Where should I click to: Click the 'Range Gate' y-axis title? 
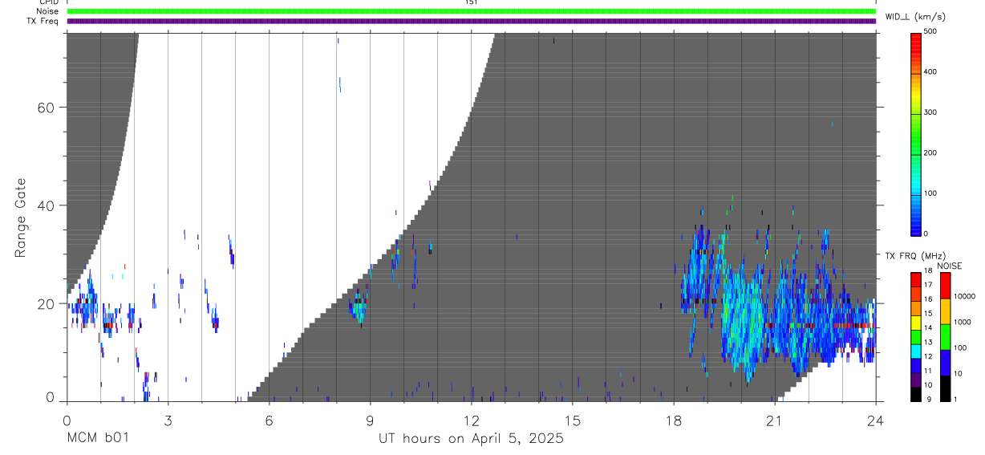point(21,217)
